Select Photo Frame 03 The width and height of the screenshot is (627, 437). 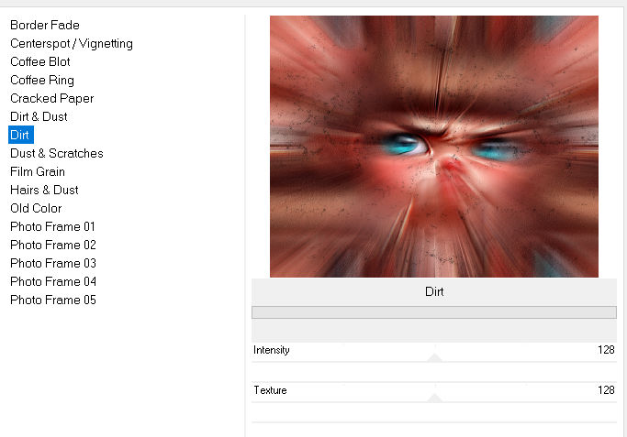click(53, 263)
